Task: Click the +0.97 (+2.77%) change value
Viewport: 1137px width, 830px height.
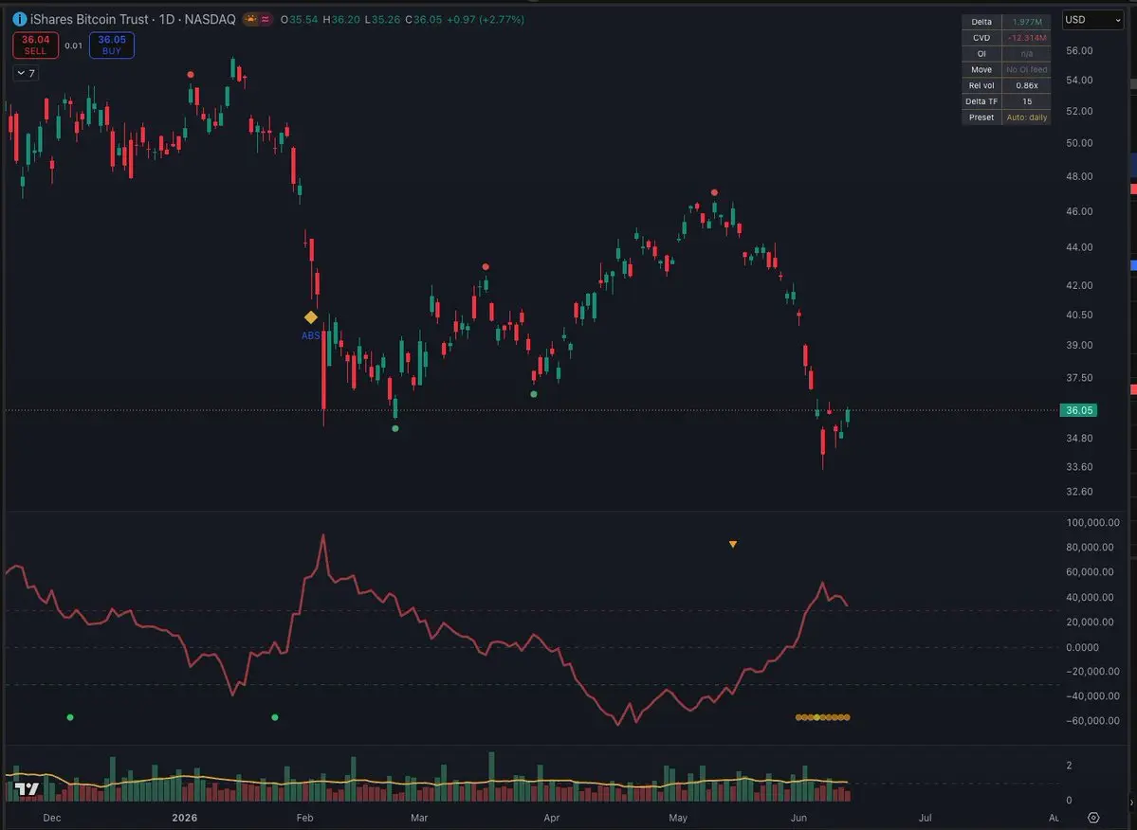Action: point(486,20)
